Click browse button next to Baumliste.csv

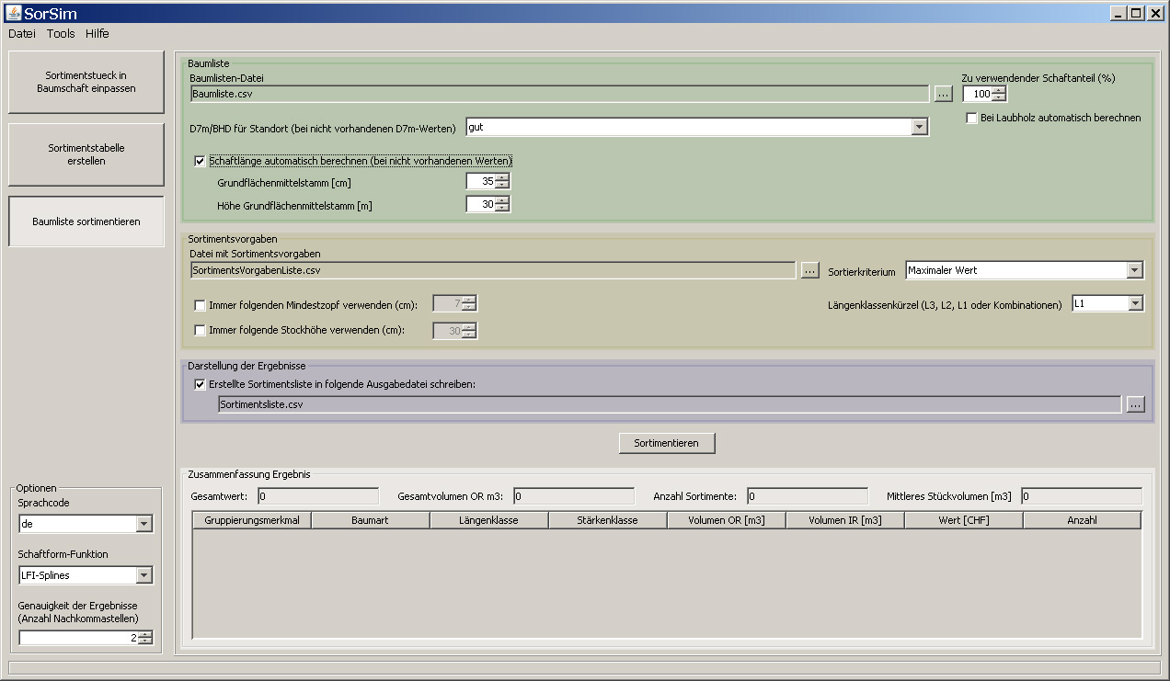[943, 93]
